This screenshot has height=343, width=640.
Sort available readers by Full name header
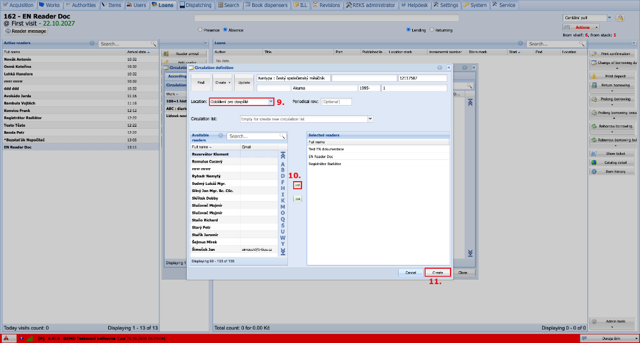[x=215, y=147]
